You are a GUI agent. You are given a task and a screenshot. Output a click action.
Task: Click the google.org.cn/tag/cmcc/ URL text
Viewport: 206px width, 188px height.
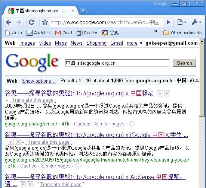tap(31, 124)
